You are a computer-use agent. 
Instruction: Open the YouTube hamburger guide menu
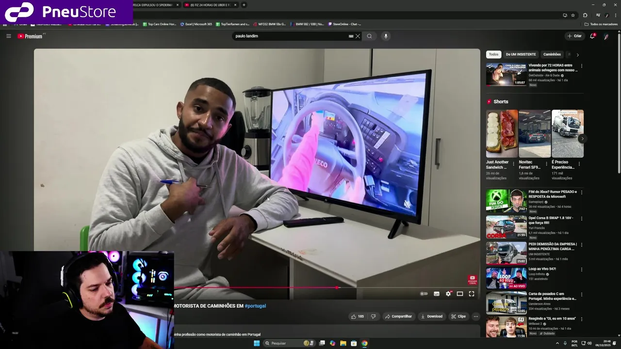[x=8, y=36]
